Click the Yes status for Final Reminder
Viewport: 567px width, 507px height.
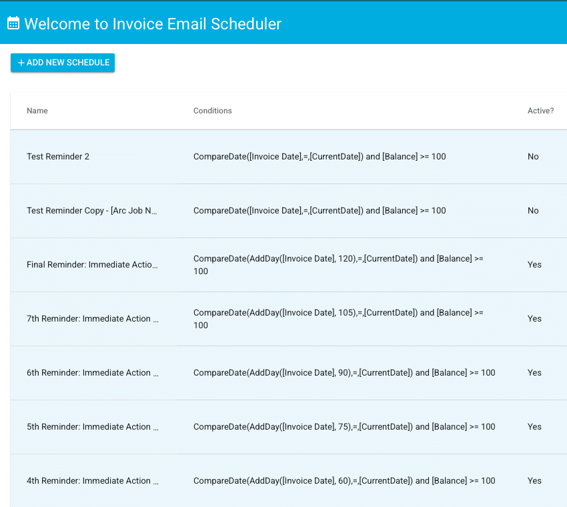534,264
